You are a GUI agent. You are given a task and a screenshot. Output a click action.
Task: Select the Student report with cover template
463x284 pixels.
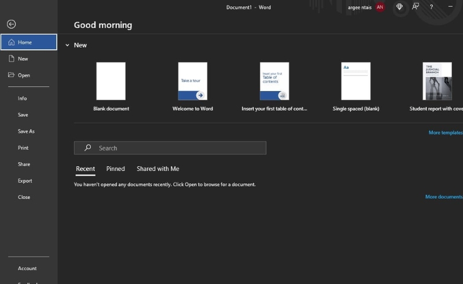click(437, 81)
